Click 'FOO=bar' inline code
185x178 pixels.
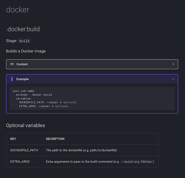[x=146, y=162]
